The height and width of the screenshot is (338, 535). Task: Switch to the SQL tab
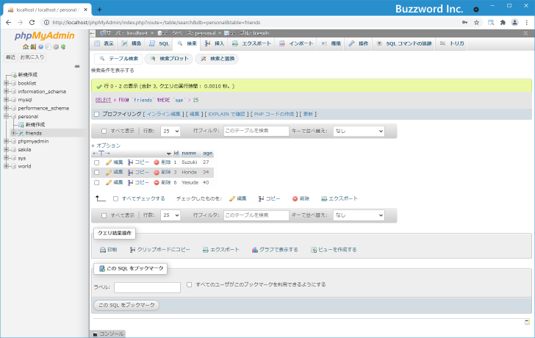[x=159, y=44]
